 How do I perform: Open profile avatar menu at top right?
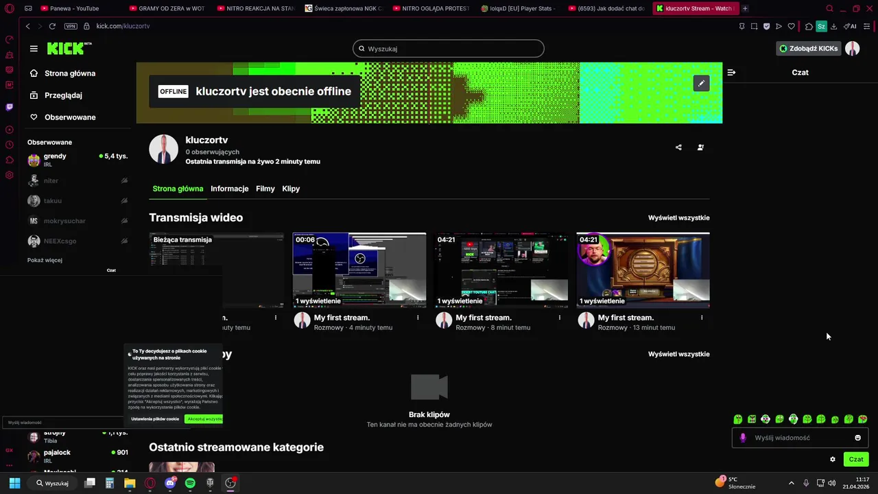(852, 48)
